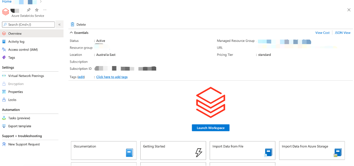The width and height of the screenshot is (354, 166).
Task: Click the 'standard' pricing tier value
Action: point(265,55)
